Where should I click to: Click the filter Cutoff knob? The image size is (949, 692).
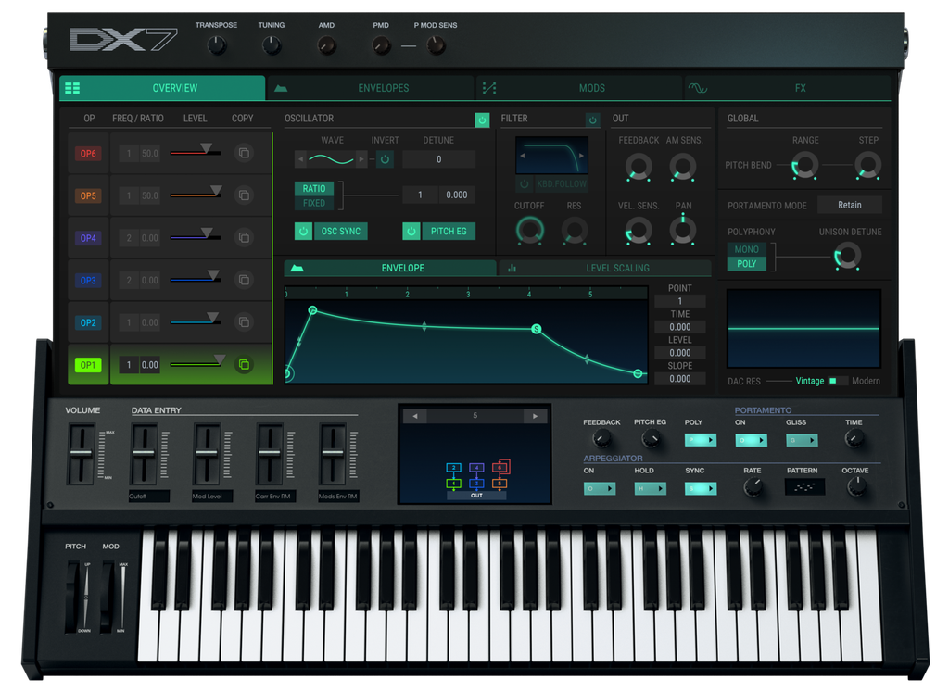point(529,231)
